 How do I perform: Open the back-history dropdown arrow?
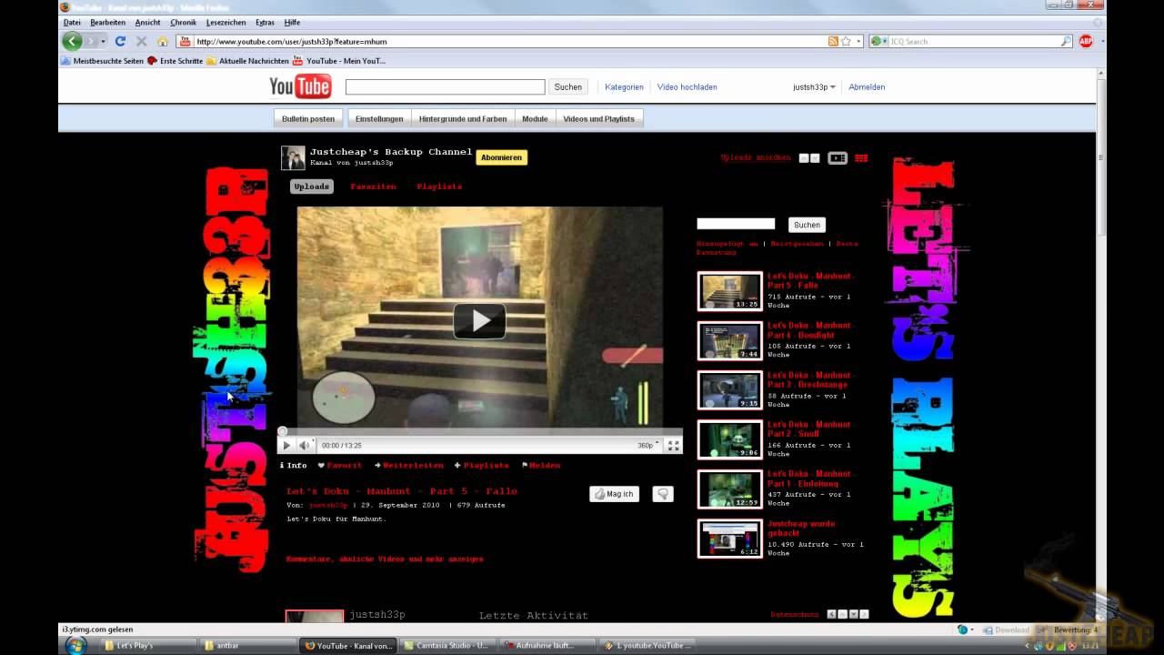[103, 41]
